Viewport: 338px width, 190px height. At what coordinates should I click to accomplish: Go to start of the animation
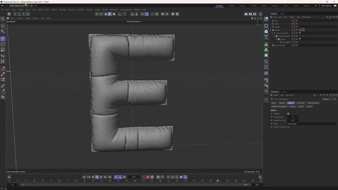point(84,177)
